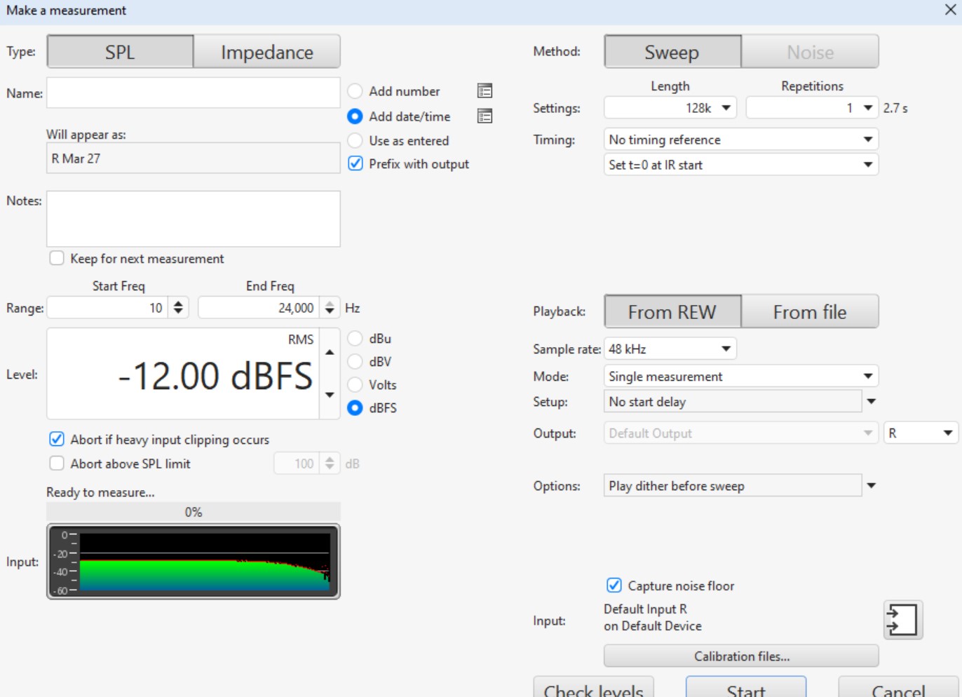962x697 pixels.
Task: Switch to Impedance measurement type
Action: (267, 52)
